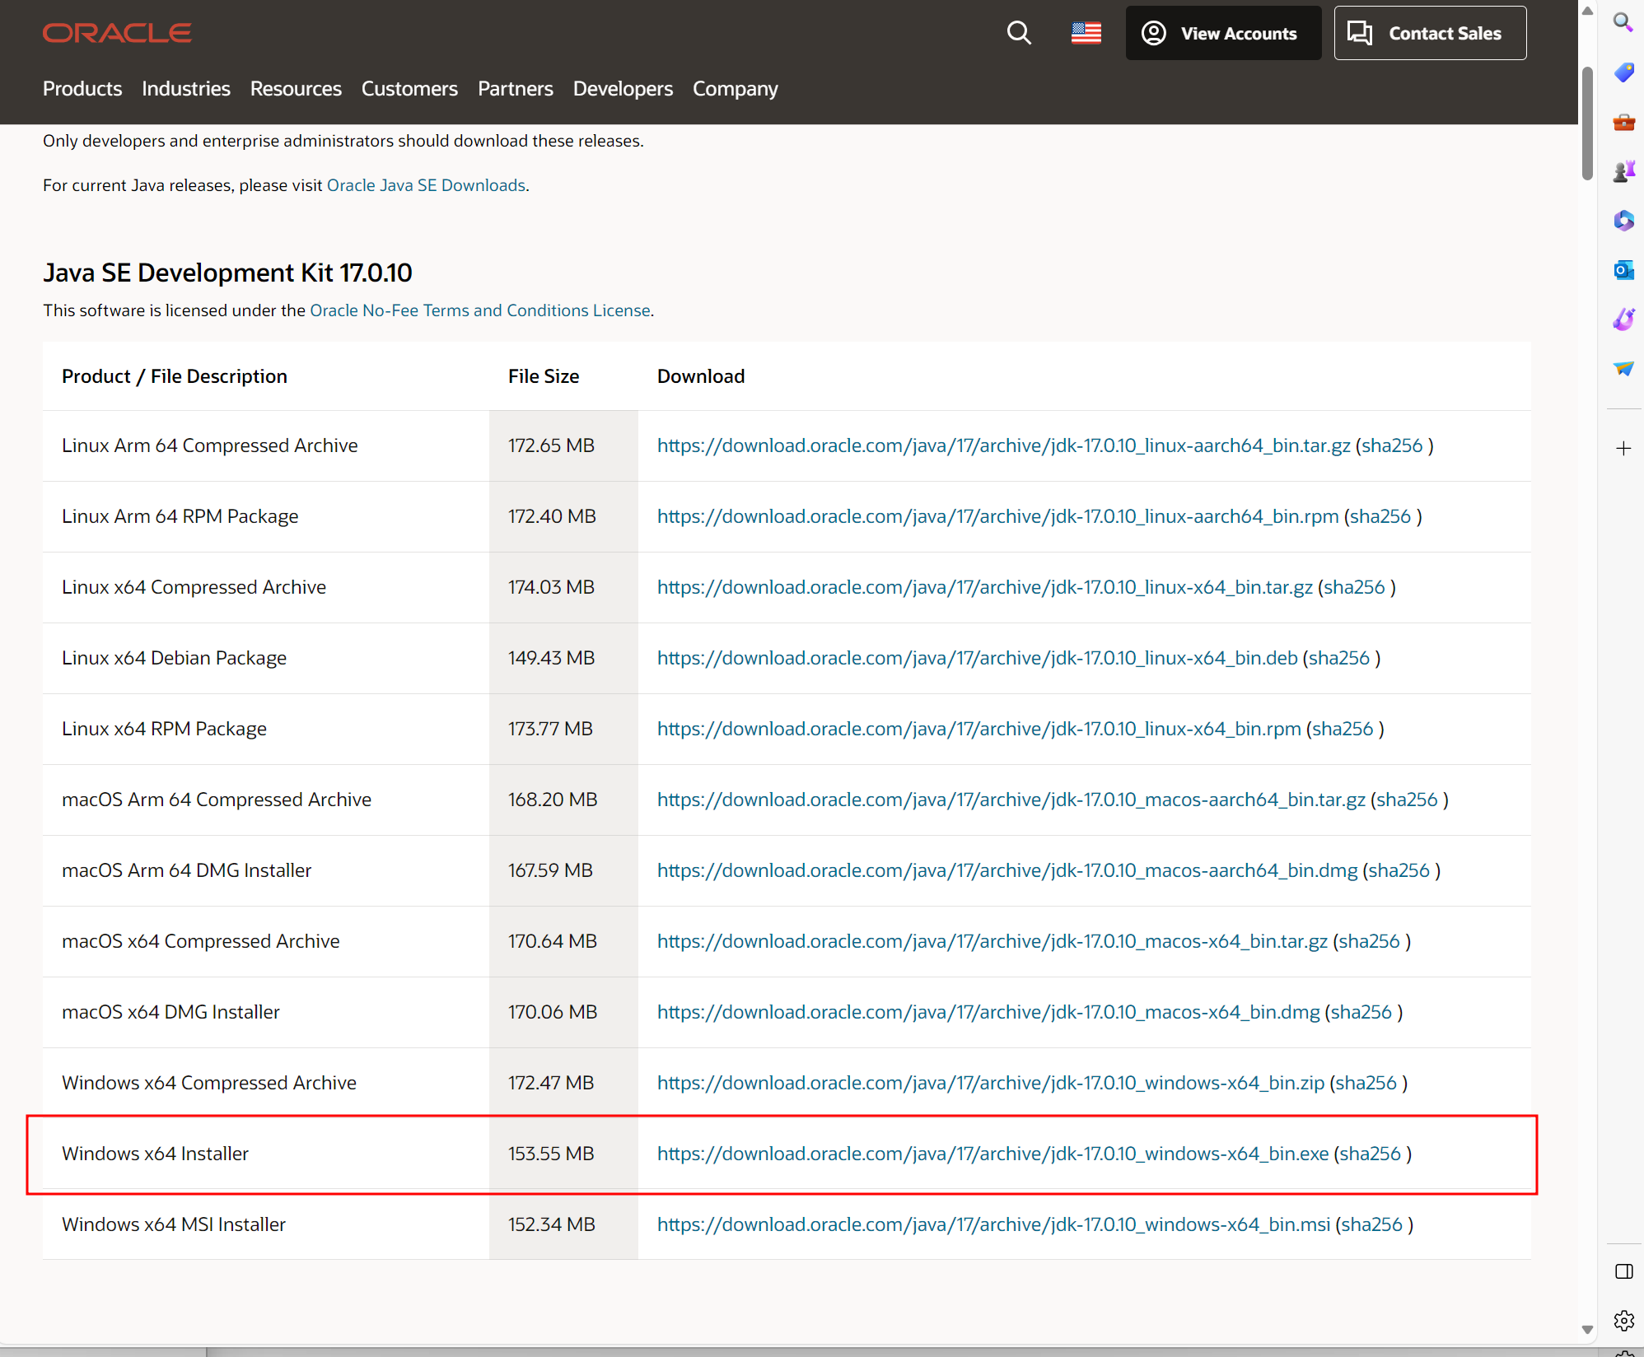Open sha256 link for Windows x64 MSI Installer
The height and width of the screenshot is (1357, 1644).
pos(1371,1224)
